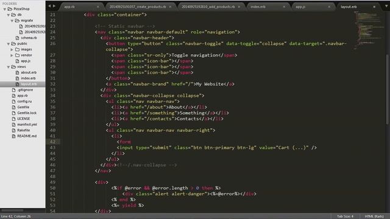
Task: Click the migrate folder icon
Action: click(17, 21)
